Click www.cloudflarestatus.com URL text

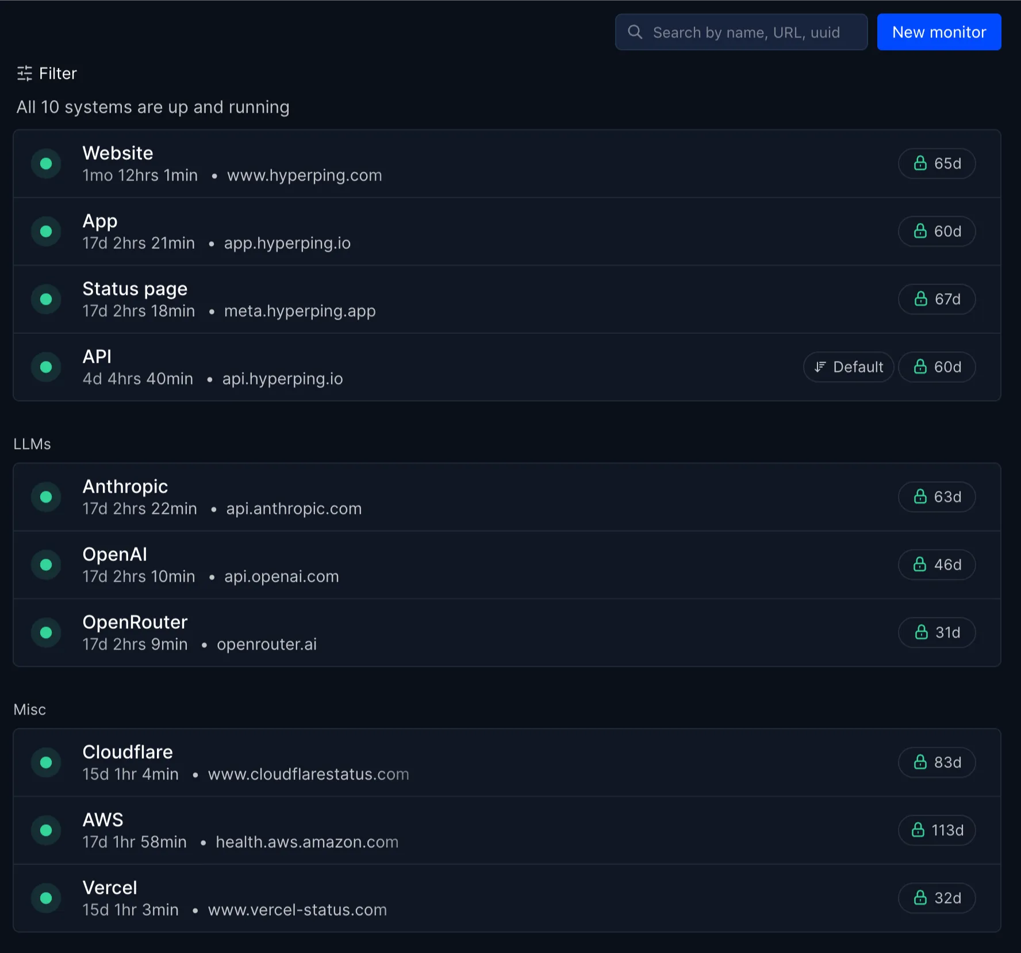[x=309, y=774]
